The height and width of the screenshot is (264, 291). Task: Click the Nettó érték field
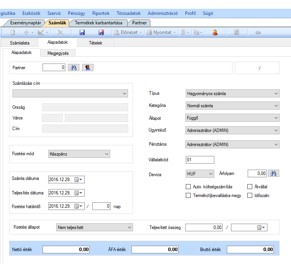click(x=66, y=250)
